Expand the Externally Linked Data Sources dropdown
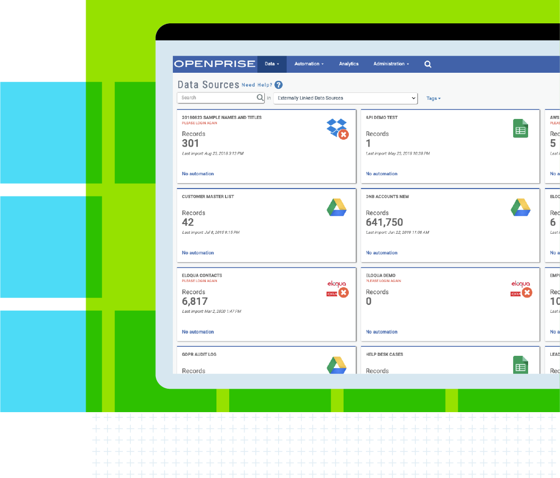 pos(346,98)
